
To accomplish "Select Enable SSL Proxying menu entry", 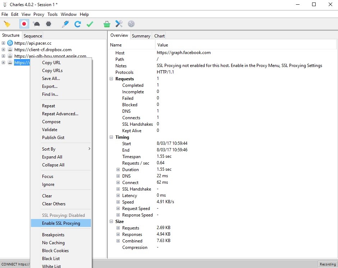I will point(61,223).
